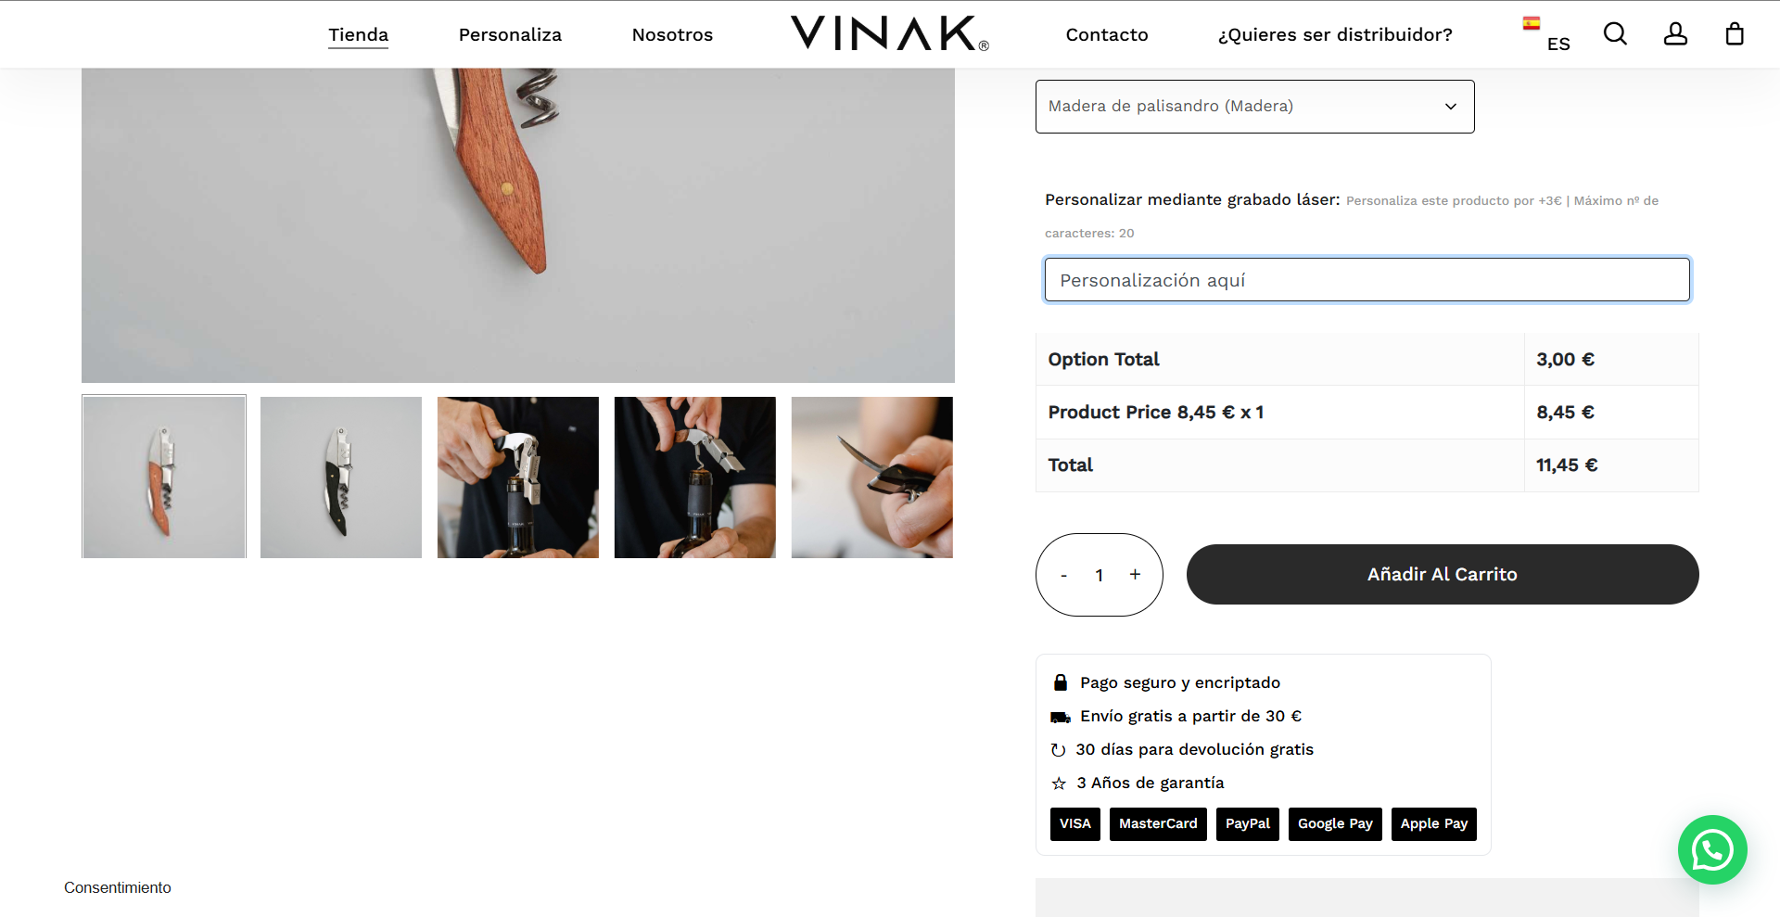Open the user account icon
Screen dimensions: 1780x917
pos(1675,34)
